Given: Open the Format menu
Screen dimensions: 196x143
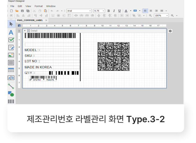Looking at the screenshot, I should click(x=38, y=6).
